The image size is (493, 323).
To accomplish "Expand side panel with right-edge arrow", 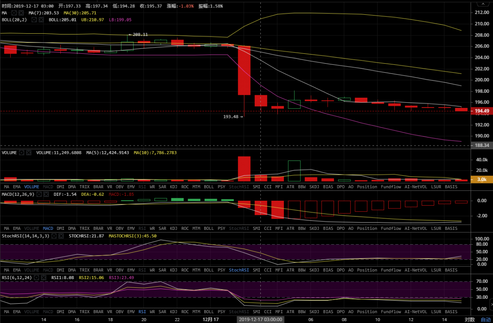I will click(491, 304).
